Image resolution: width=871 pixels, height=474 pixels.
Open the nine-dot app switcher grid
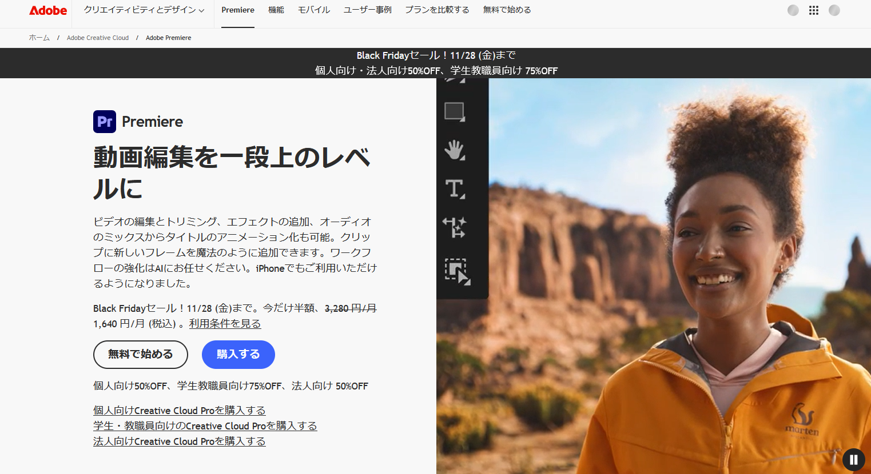pos(813,10)
